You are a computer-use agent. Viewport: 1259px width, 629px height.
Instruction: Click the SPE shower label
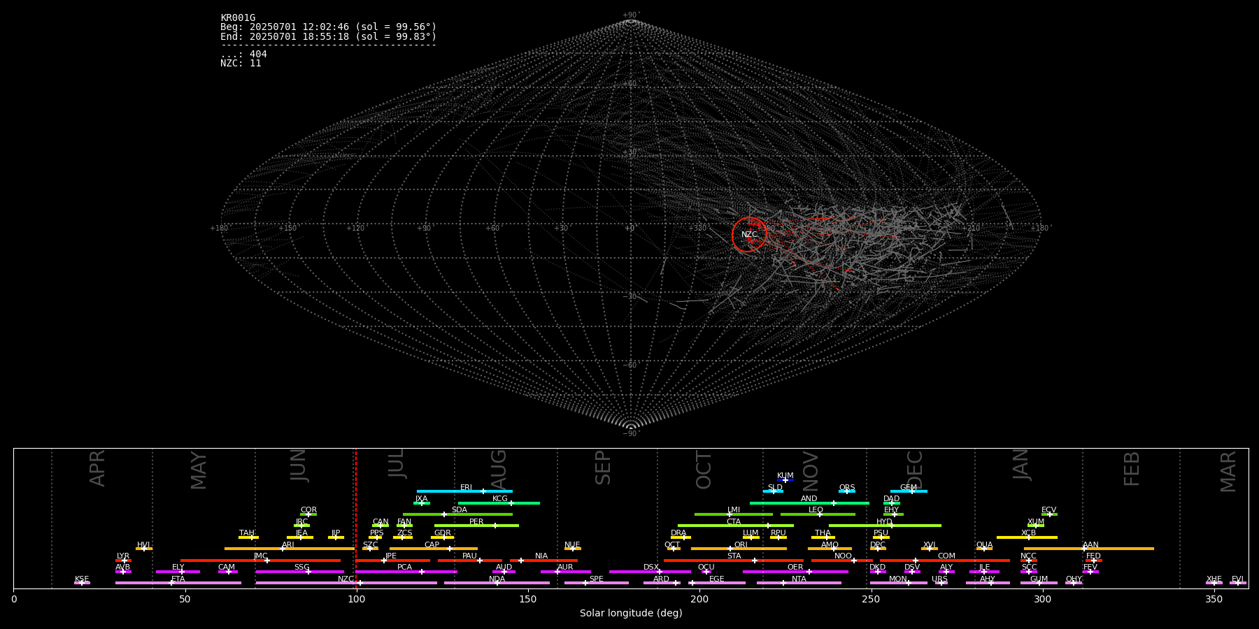(597, 579)
